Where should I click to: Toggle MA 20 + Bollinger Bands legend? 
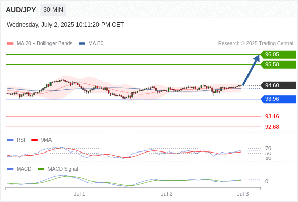coord(39,44)
